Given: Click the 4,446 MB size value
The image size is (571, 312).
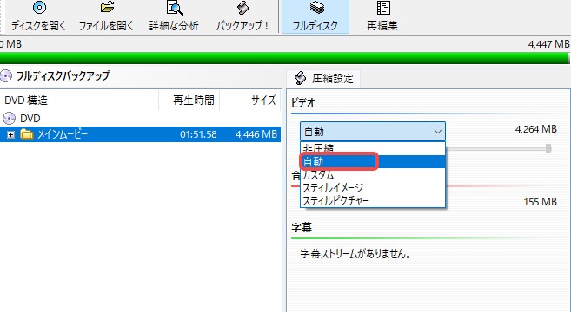Looking at the screenshot, I should [x=256, y=134].
